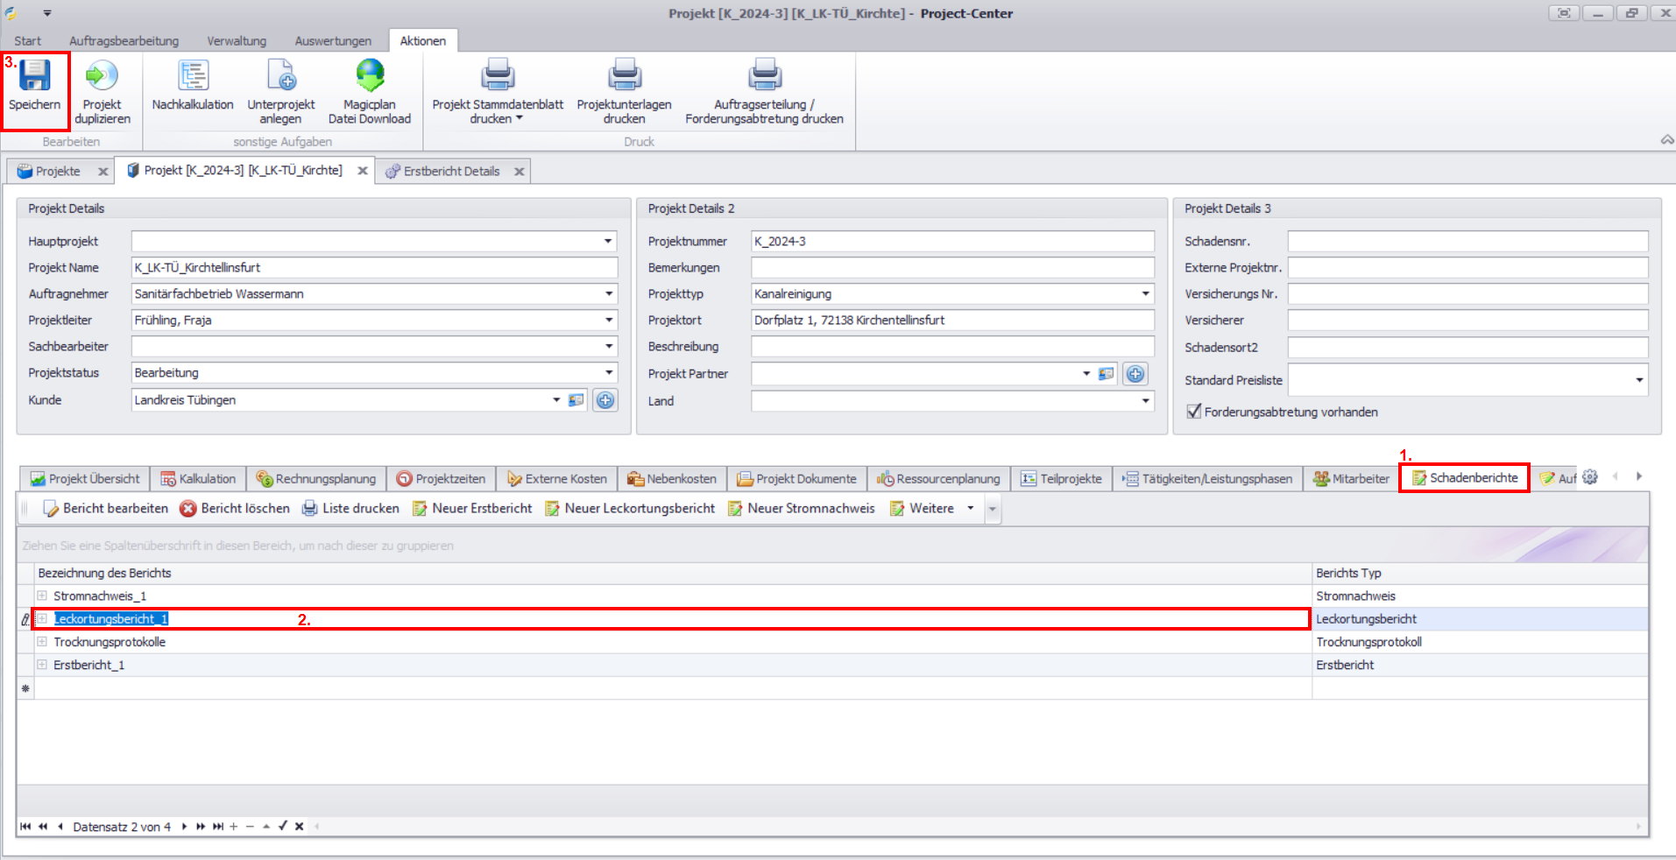Open the Kalkulation tab
The width and height of the screenshot is (1676, 860).
click(199, 479)
